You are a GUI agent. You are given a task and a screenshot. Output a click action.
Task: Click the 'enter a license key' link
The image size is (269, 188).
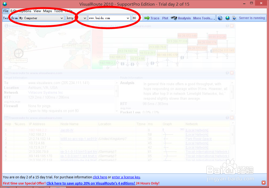[x=126, y=177]
